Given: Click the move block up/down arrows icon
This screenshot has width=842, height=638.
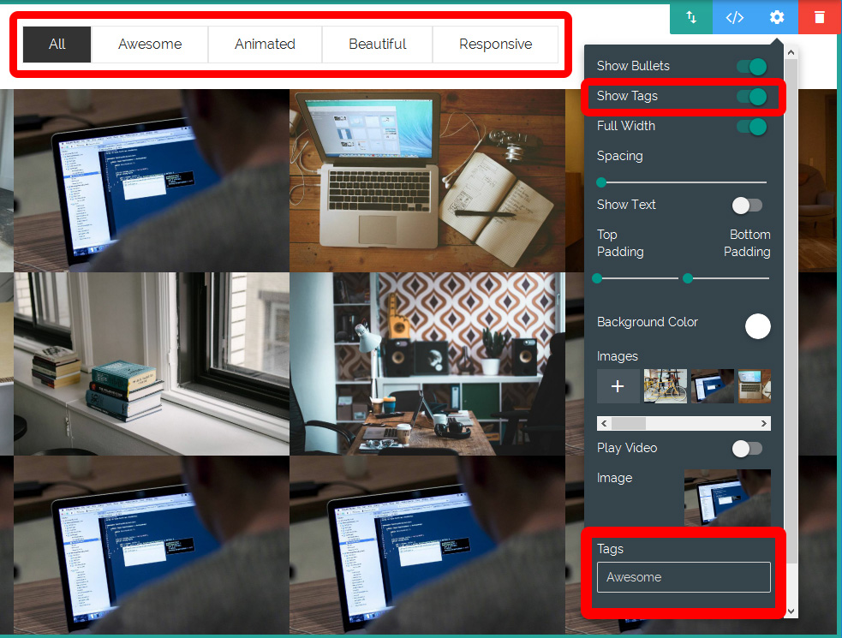Looking at the screenshot, I should 691,17.
